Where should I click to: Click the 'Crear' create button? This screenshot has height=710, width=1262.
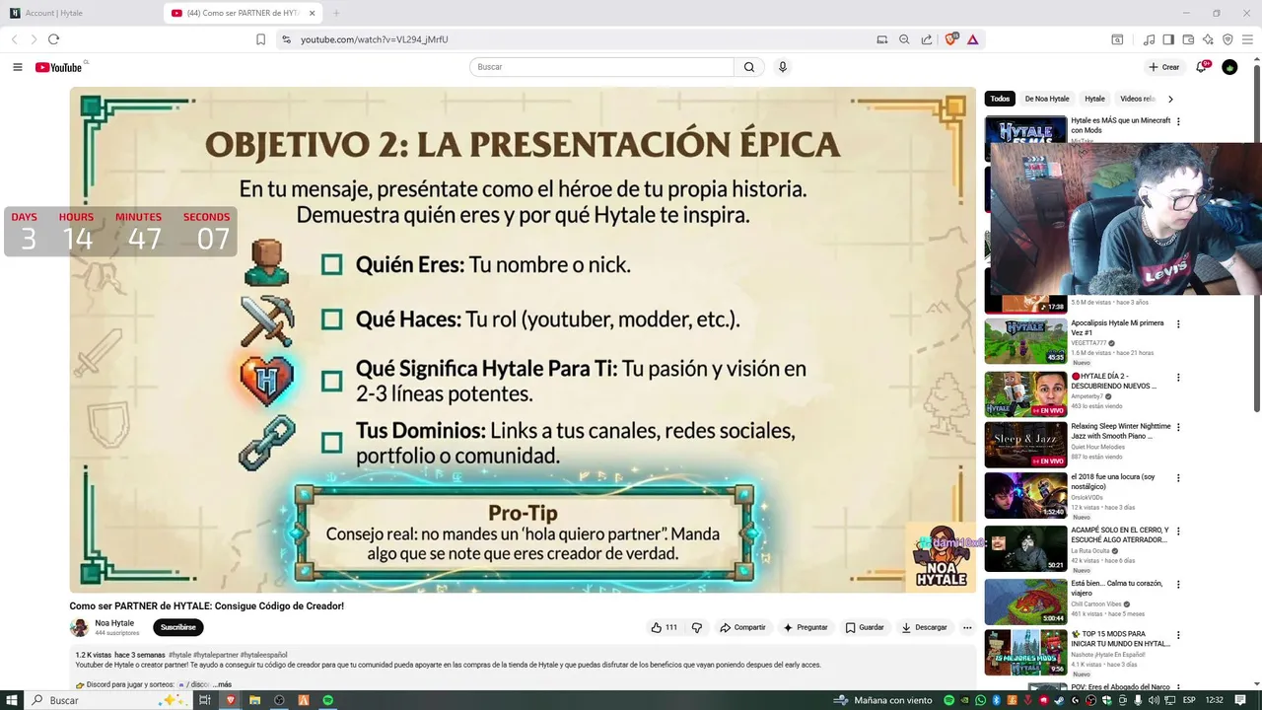pos(1164,67)
